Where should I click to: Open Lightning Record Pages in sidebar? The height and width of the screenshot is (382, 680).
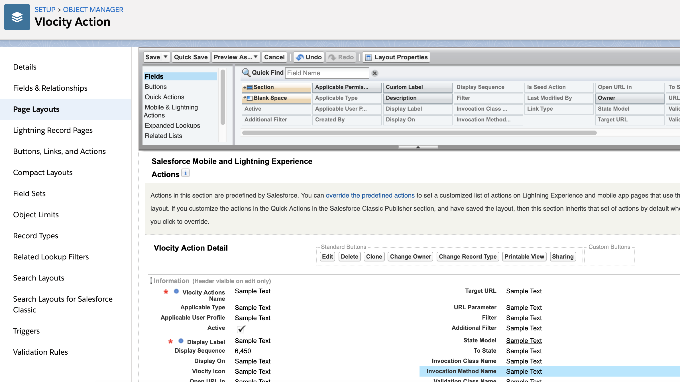(53, 130)
